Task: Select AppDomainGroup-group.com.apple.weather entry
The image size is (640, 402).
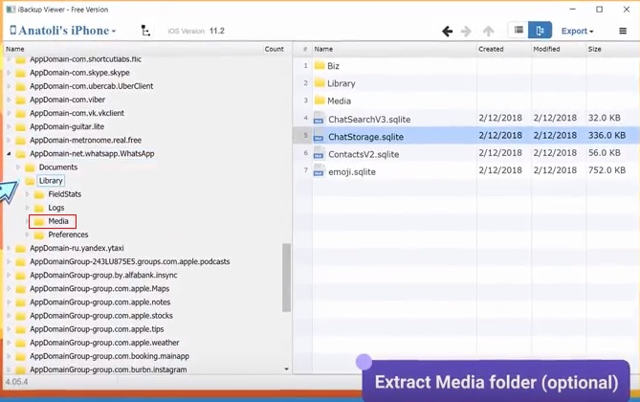Action: (x=104, y=343)
